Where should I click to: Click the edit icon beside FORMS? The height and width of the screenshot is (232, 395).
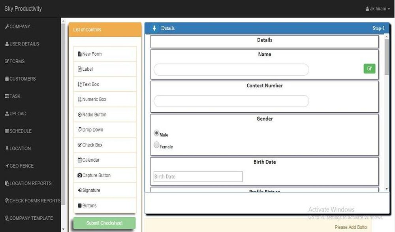pyautogui.click(x=7, y=61)
